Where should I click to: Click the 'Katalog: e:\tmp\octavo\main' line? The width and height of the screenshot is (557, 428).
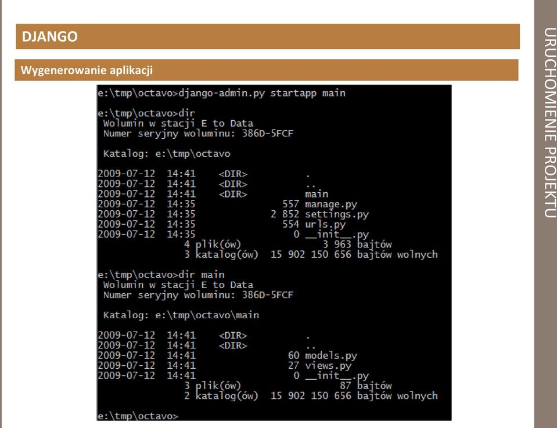[x=181, y=315]
